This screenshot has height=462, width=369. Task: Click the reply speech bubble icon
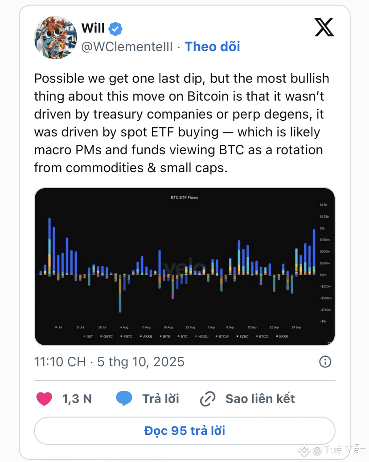[124, 398]
